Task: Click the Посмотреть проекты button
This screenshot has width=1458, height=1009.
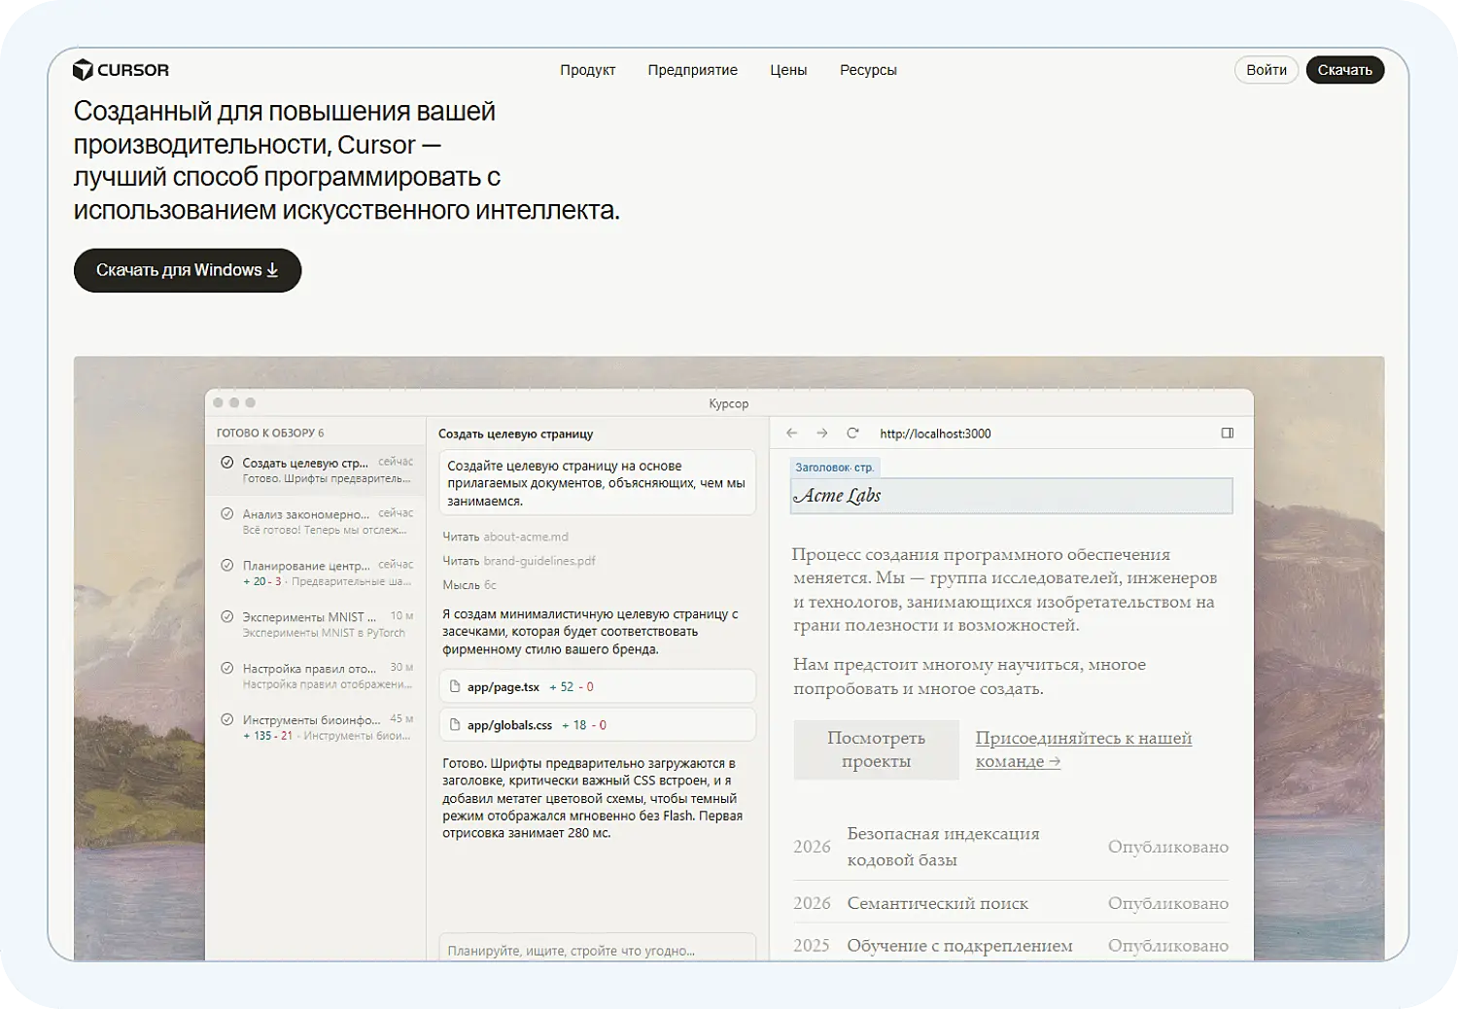Action: tap(876, 749)
